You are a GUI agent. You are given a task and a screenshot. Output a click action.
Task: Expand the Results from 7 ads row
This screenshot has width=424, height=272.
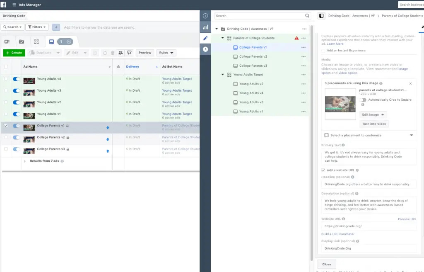25,161
